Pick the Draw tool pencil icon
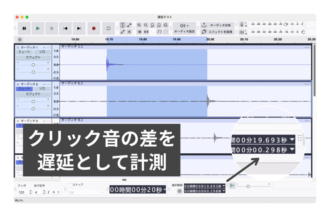This screenshot has width=330, height=217. 123,32
